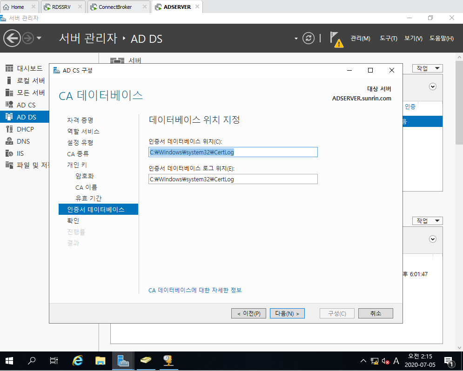This screenshot has height=371, width=463.
Task: Open the CA database more information link
Action: (195, 290)
